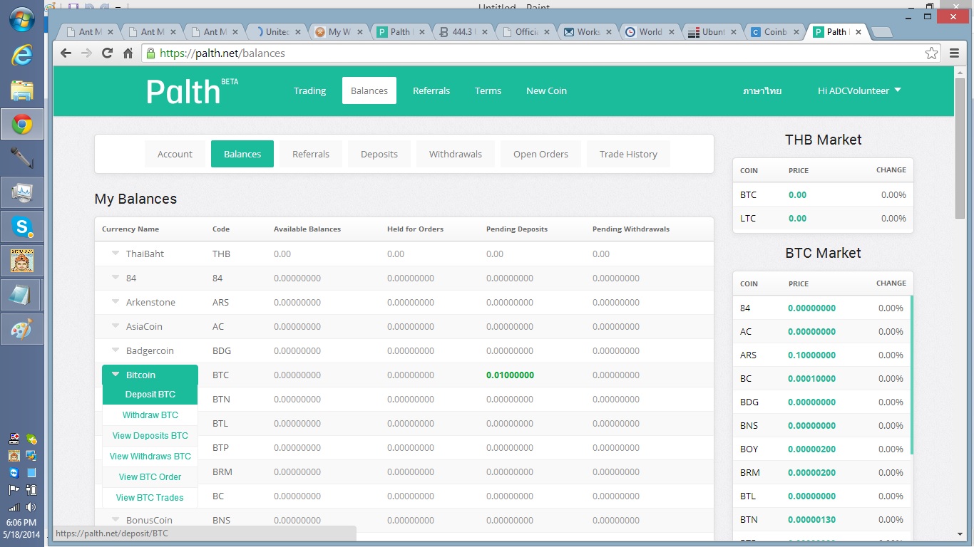974x547 pixels.
Task: Click the green padlock in the address bar
Action: point(150,53)
